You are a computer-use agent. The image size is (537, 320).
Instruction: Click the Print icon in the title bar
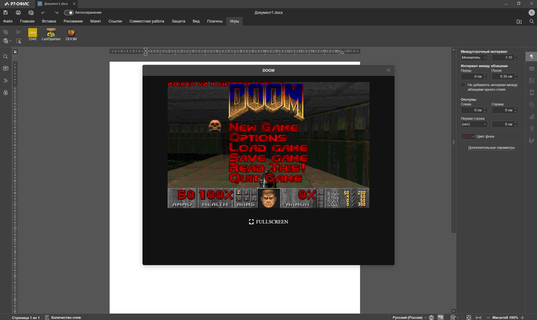pos(18,13)
